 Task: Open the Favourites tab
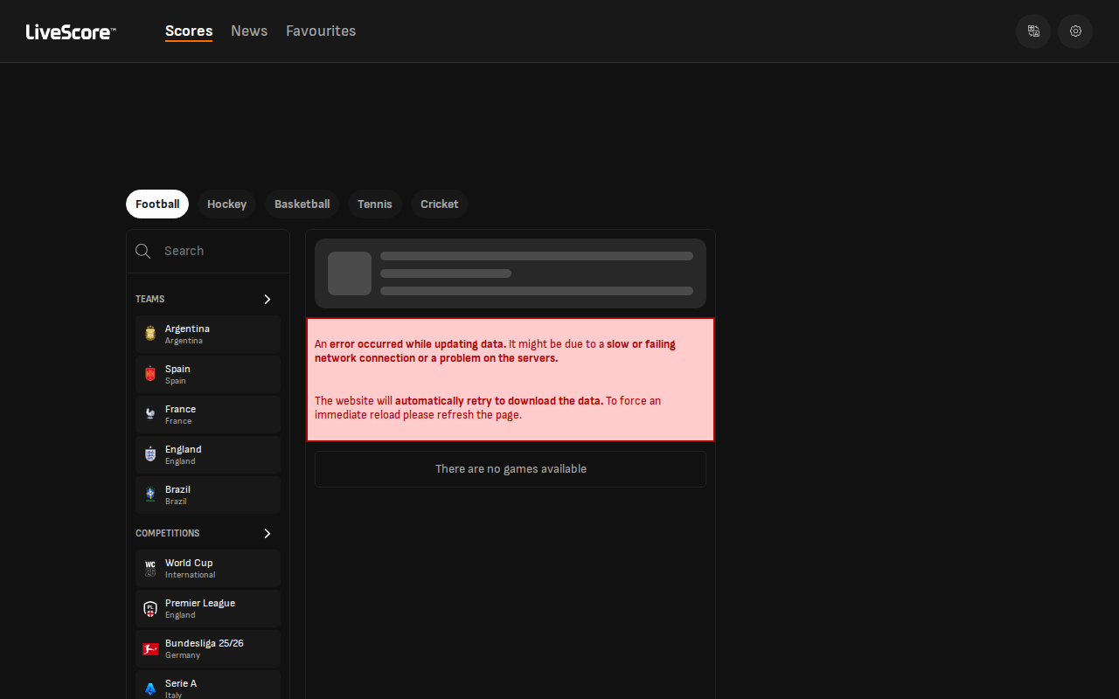pyautogui.click(x=321, y=31)
